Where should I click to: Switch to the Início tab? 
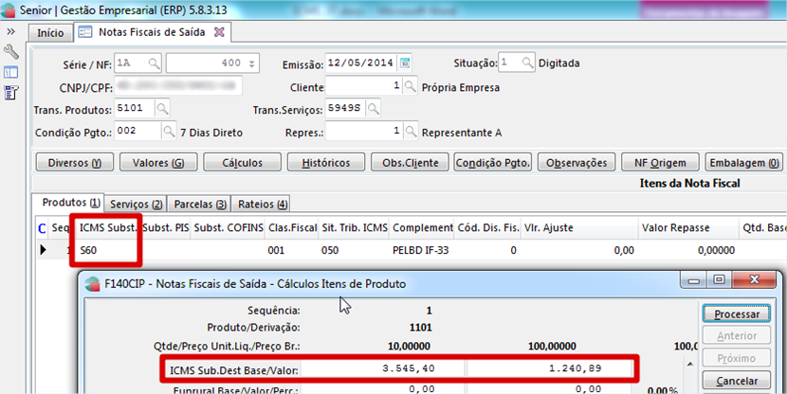pyautogui.click(x=50, y=33)
